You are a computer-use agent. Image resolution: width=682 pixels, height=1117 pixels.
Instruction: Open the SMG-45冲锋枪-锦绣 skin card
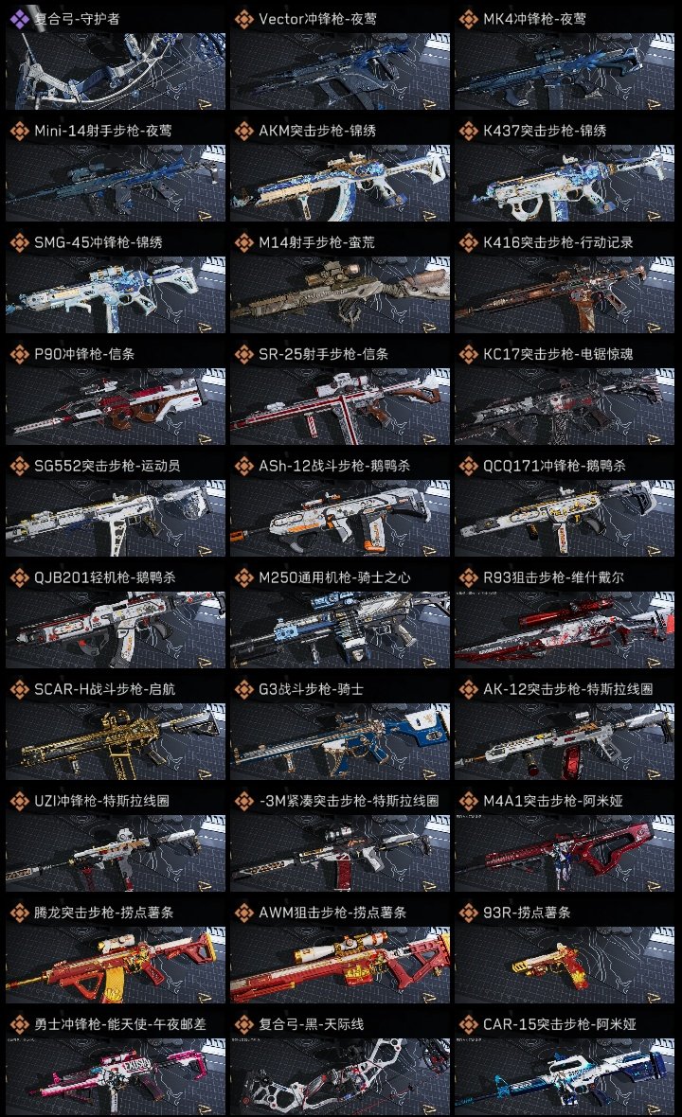click(116, 295)
